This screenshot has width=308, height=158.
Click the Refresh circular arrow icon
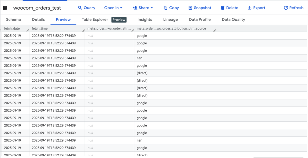[286, 8]
